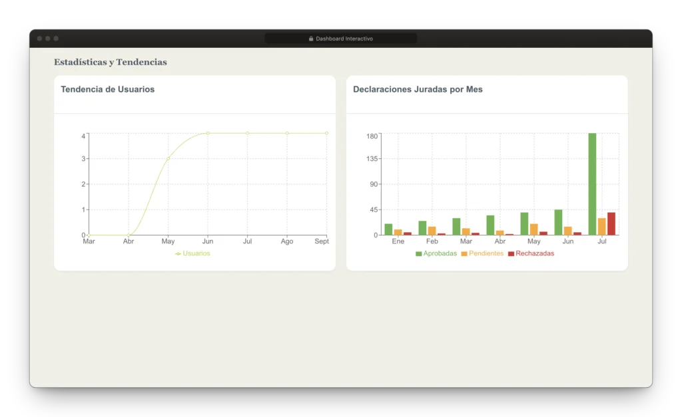Click the green Jun Aprobadas bar
This screenshot has width=682, height=417.
tap(559, 222)
